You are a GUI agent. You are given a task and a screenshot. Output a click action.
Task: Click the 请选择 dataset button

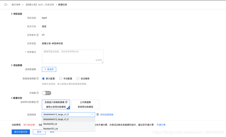point(49,69)
